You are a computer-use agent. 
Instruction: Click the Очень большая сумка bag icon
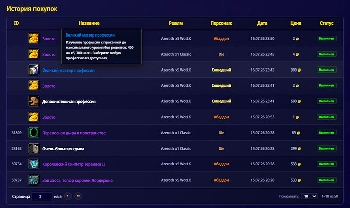[33, 149]
